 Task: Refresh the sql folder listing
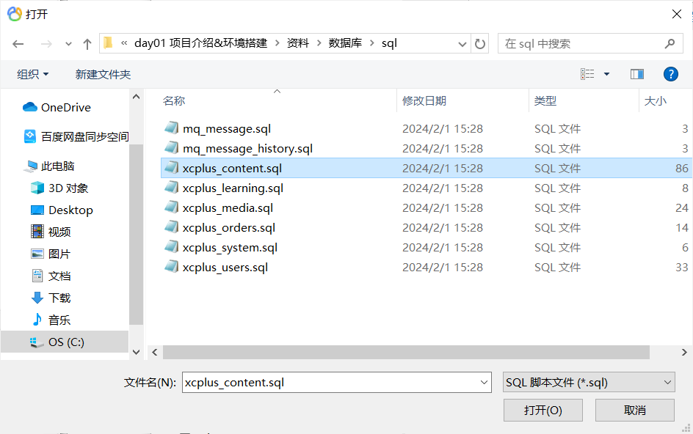[x=480, y=44]
